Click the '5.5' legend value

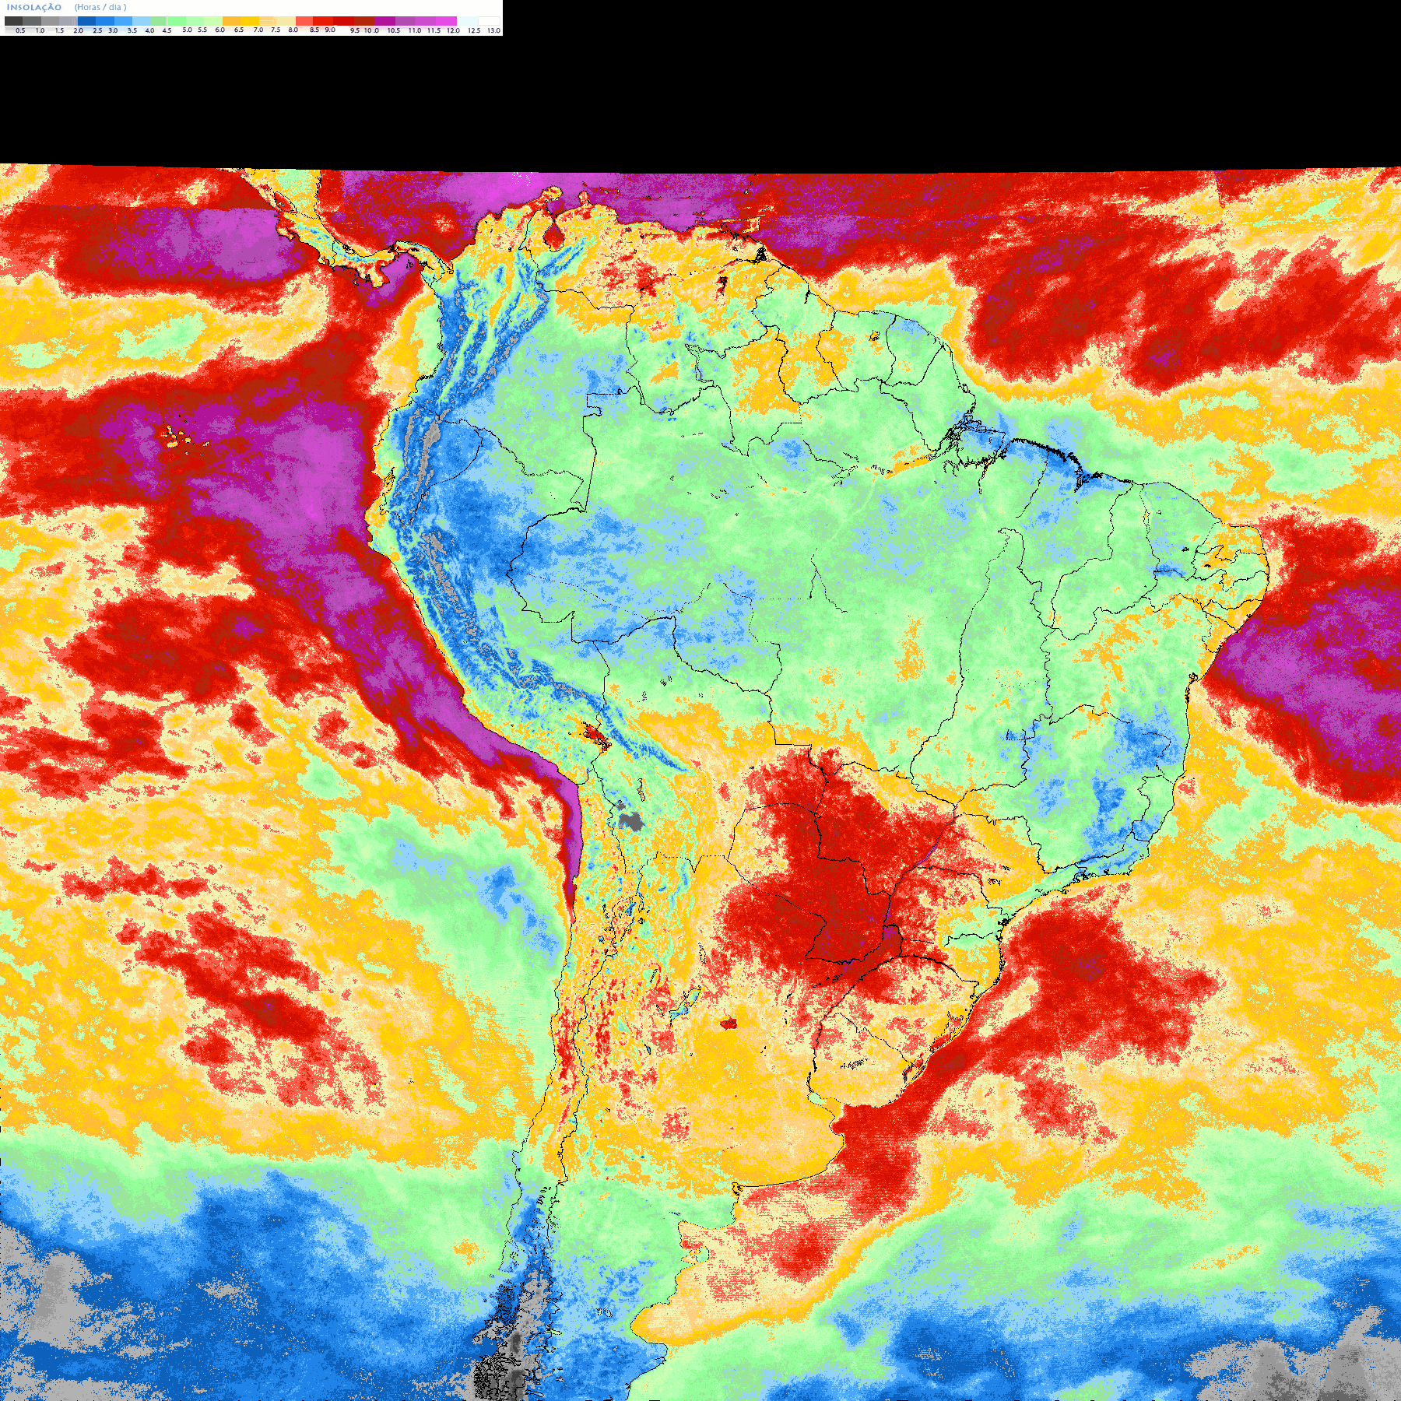202,30
